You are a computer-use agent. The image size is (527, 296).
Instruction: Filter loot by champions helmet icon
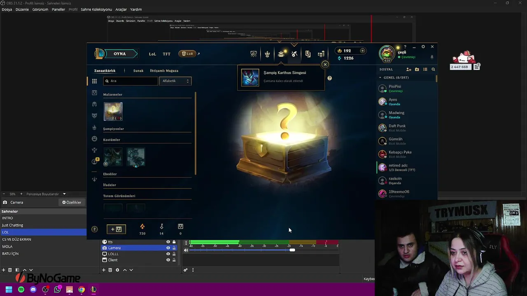pos(94,104)
